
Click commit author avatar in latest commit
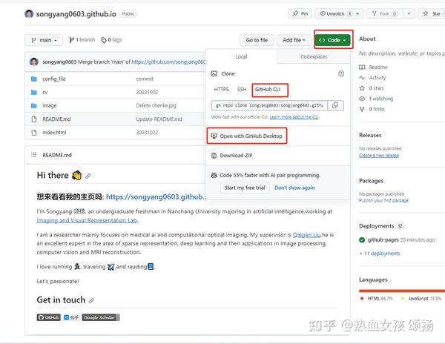34,62
